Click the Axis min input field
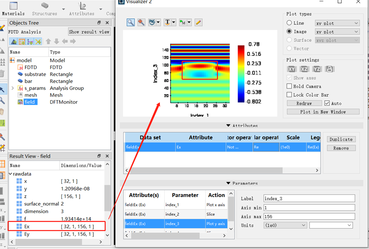Image resolution: width=369 pixels, height=249 pixels. point(309,207)
